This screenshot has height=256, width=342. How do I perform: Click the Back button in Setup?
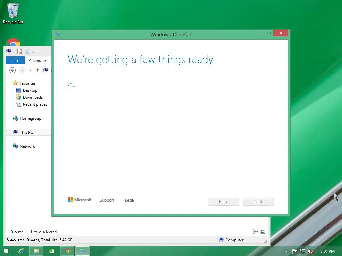223,202
